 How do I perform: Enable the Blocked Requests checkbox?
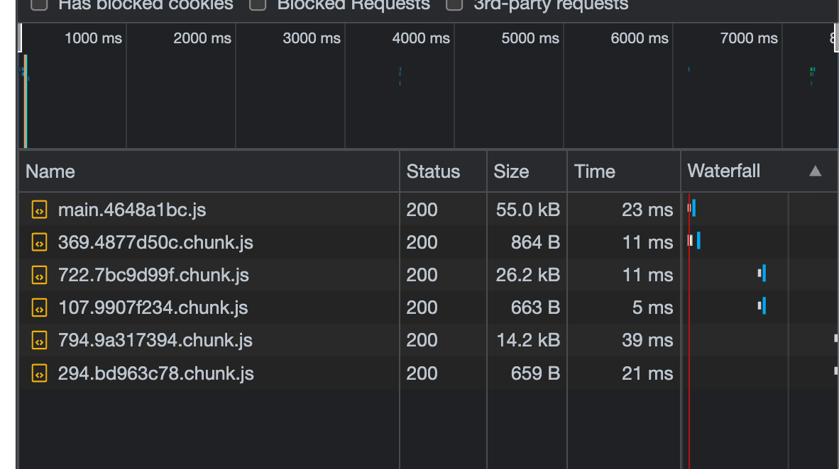(x=258, y=4)
